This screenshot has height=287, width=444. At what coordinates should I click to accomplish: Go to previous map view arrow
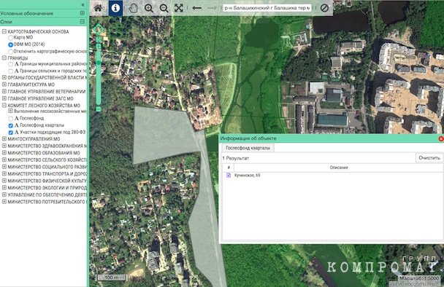point(196,8)
